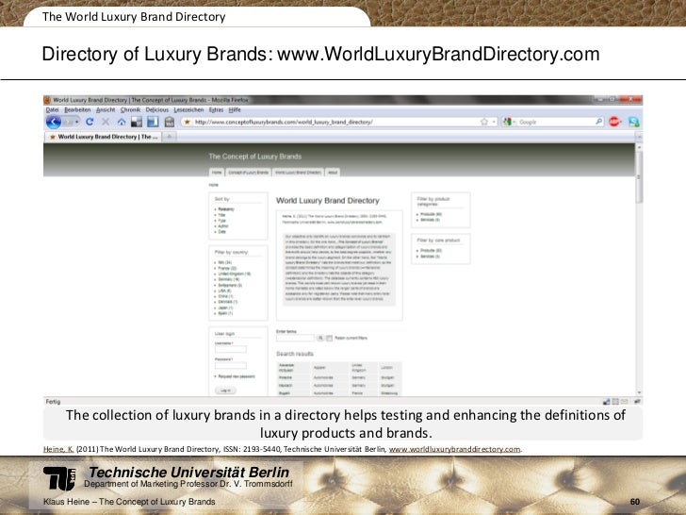Click the World Luxury Brand Directory heading

point(328,201)
